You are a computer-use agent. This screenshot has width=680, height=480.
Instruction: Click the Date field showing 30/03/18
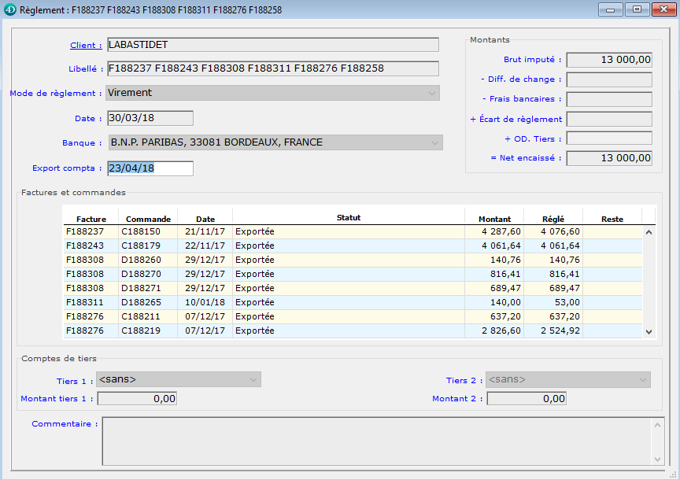tap(150, 118)
